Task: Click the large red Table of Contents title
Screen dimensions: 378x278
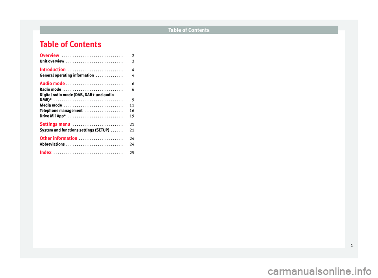Action: [70, 44]
